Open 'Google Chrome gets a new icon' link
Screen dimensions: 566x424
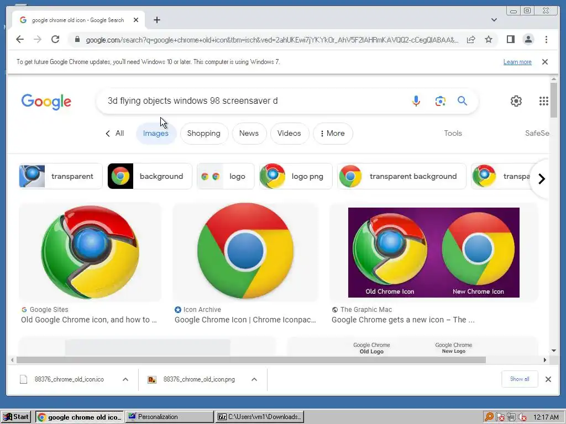pos(403,320)
